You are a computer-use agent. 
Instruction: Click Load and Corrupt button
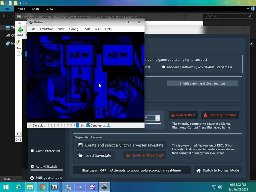(145, 155)
